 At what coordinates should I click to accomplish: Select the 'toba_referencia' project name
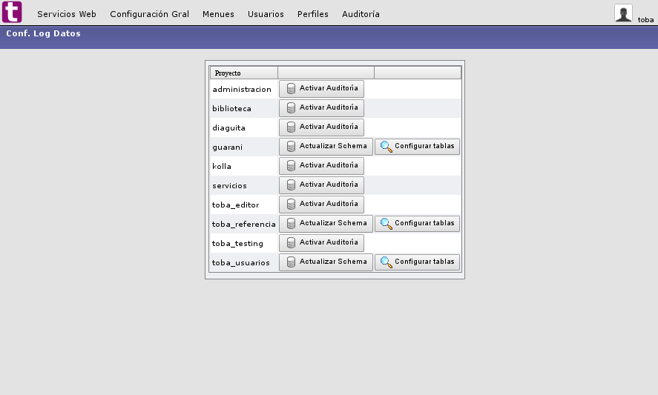pos(244,225)
